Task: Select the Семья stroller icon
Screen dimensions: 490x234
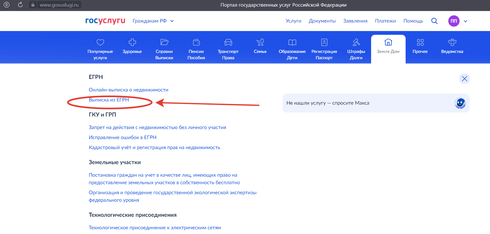Action: click(260, 42)
